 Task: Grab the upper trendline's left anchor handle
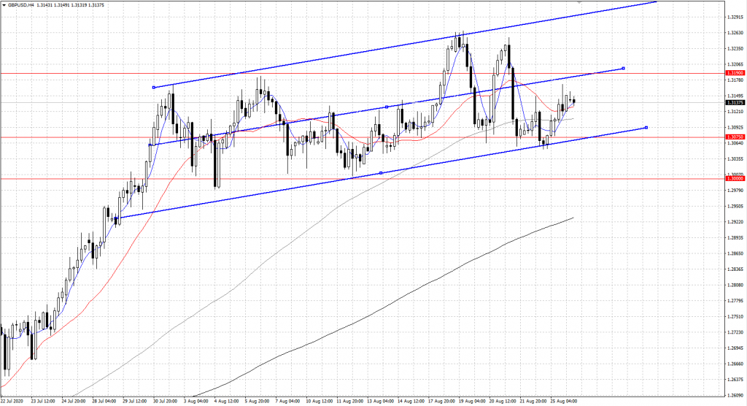[153, 88]
